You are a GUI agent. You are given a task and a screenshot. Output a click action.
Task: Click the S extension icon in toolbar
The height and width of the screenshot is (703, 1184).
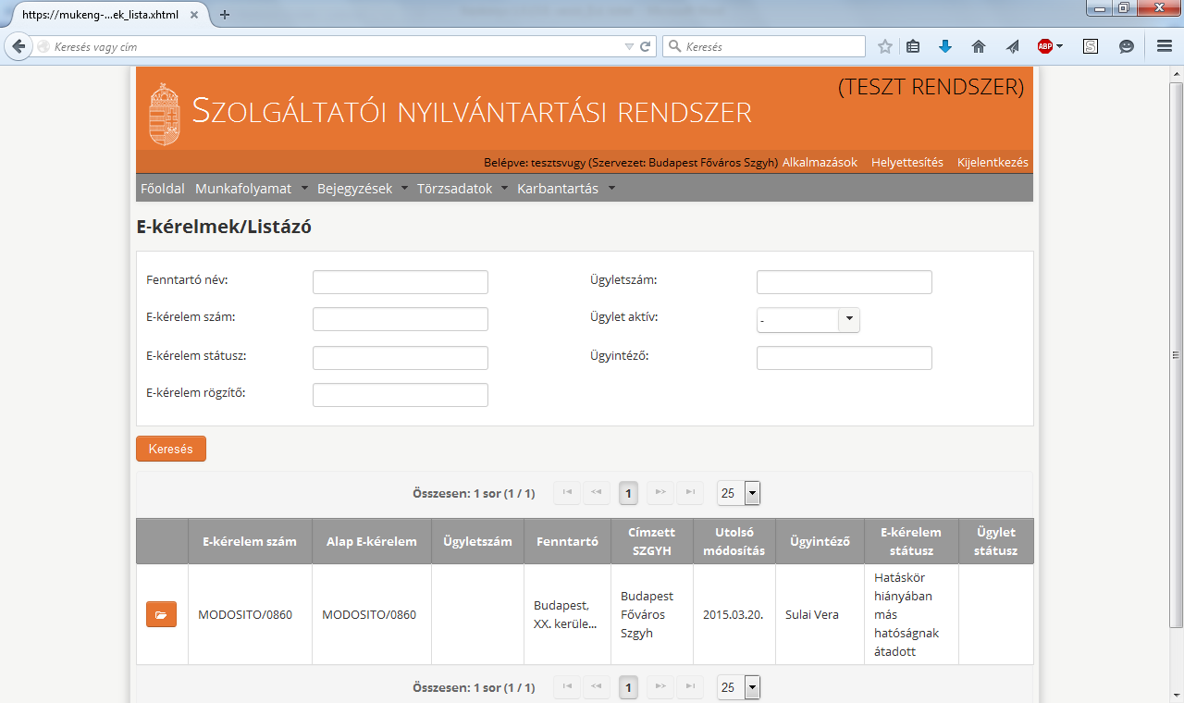pyautogui.click(x=1091, y=46)
